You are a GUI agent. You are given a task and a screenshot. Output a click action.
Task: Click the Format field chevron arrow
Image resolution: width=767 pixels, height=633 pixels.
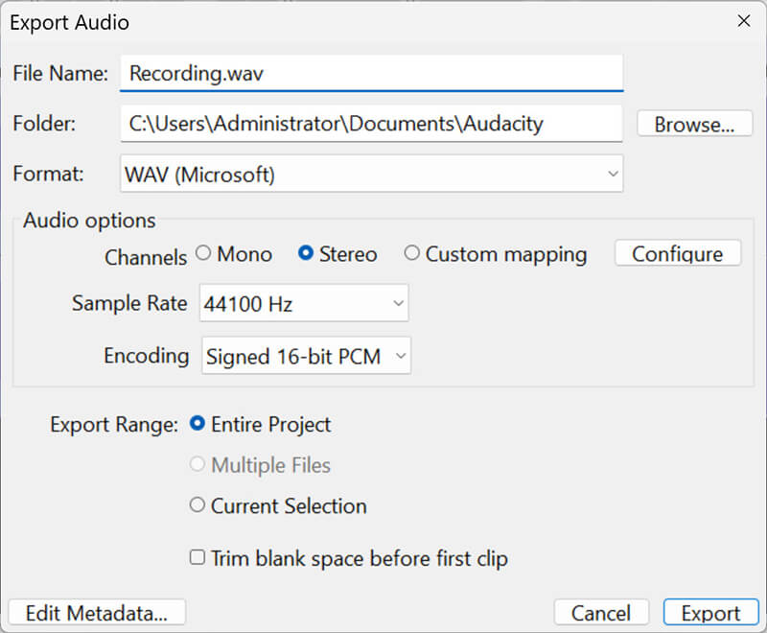pos(615,174)
